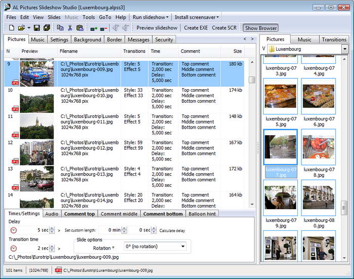Open Install screensaver dropdown
This screenshot has height=279, width=354.
click(x=197, y=17)
